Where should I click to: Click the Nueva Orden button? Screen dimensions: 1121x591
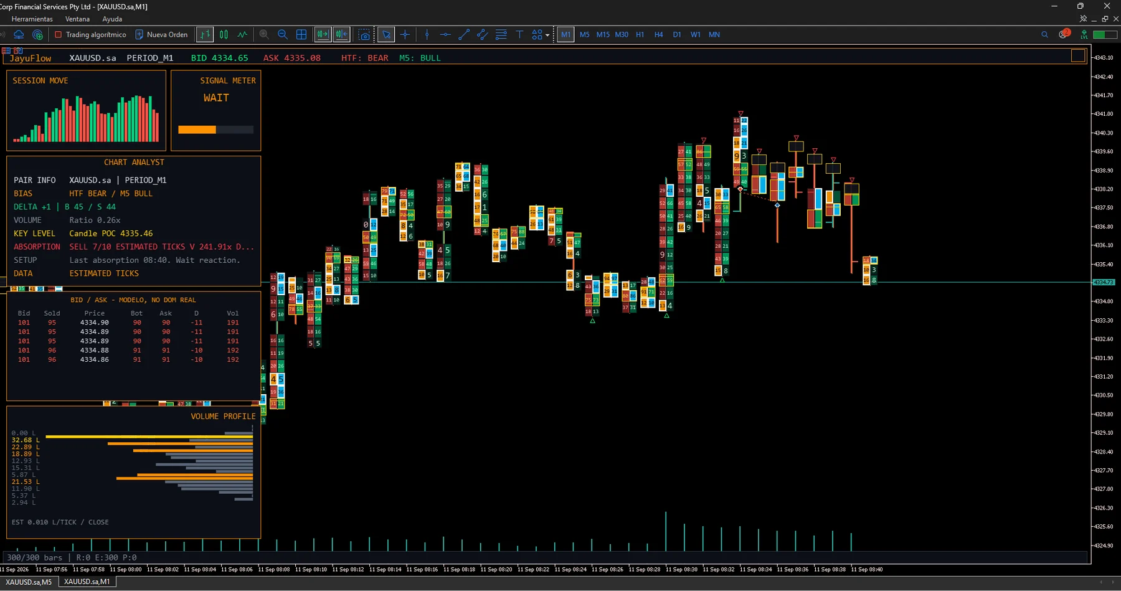161,35
